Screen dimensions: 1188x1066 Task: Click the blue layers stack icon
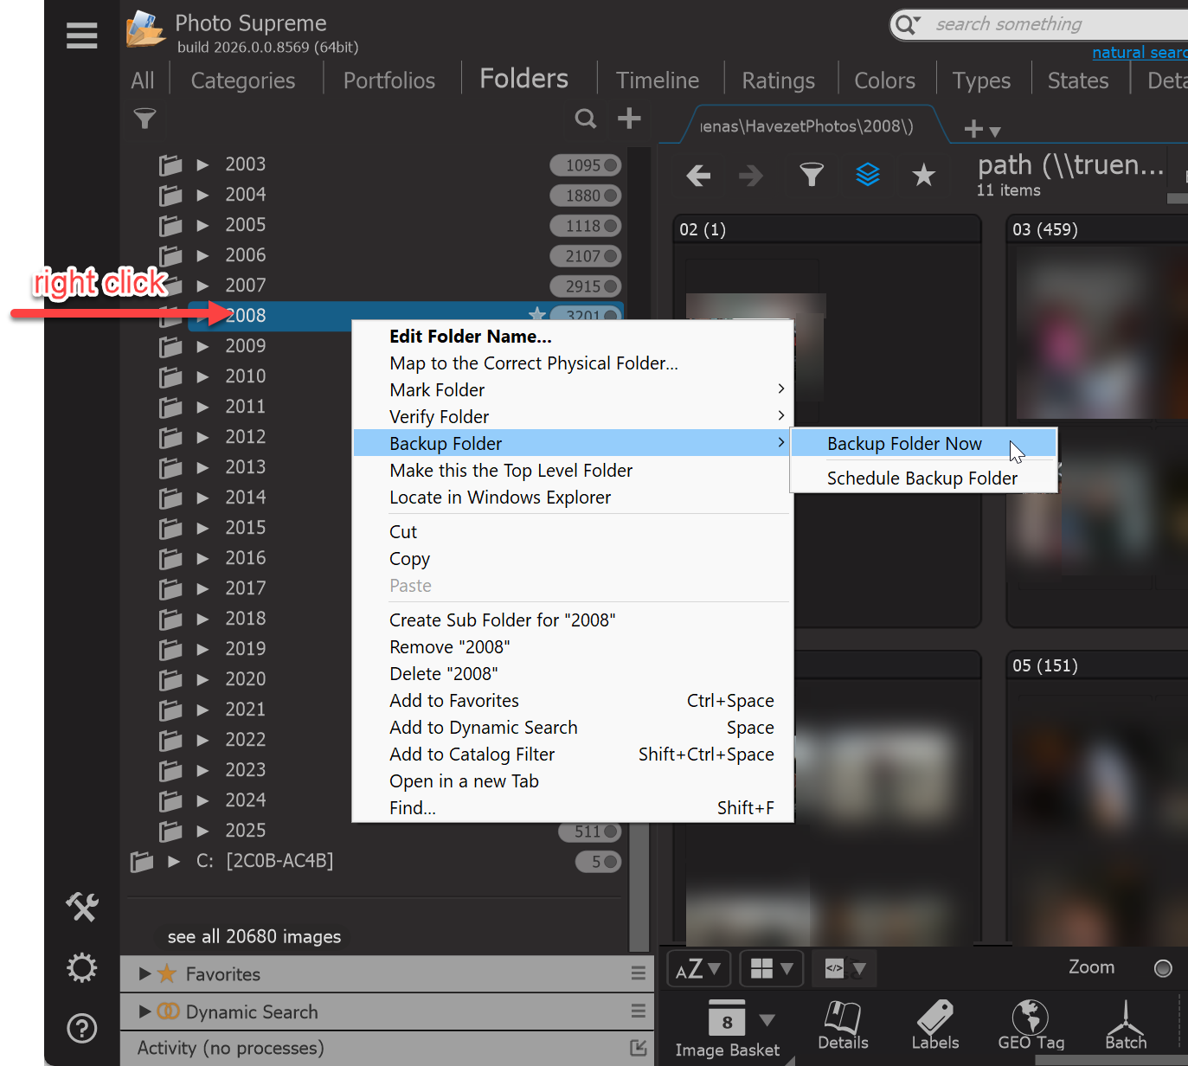click(868, 175)
